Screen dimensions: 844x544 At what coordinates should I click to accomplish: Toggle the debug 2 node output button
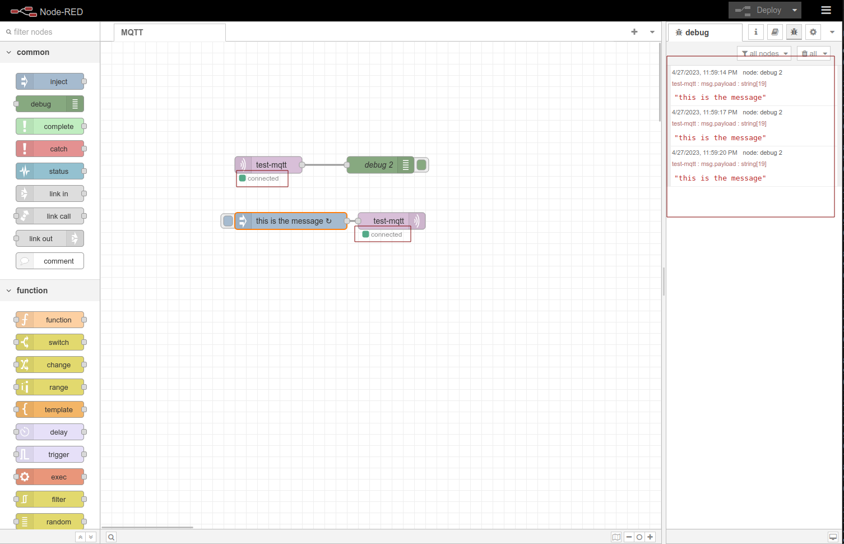coord(422,165)
